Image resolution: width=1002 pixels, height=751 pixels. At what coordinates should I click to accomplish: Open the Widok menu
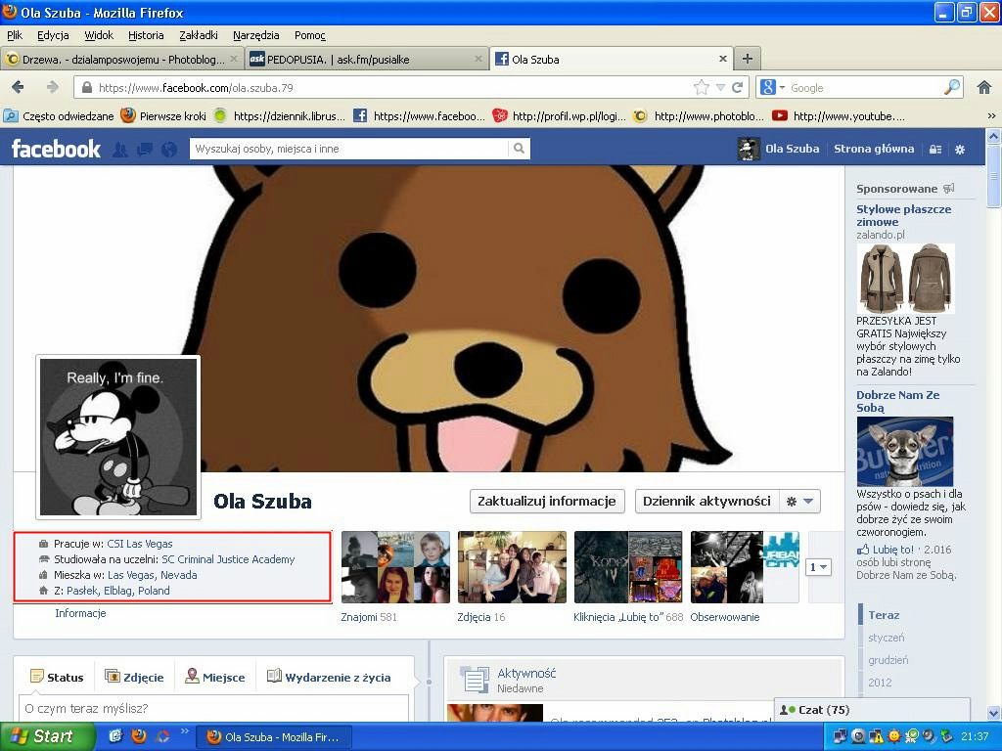[99, 35]
